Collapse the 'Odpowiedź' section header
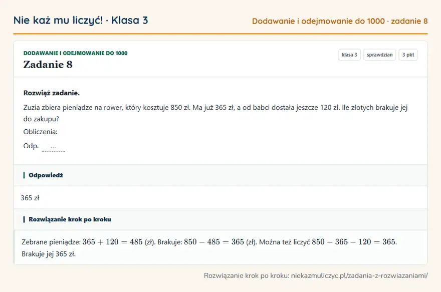 pyautogui.click(x=220, y=175)
